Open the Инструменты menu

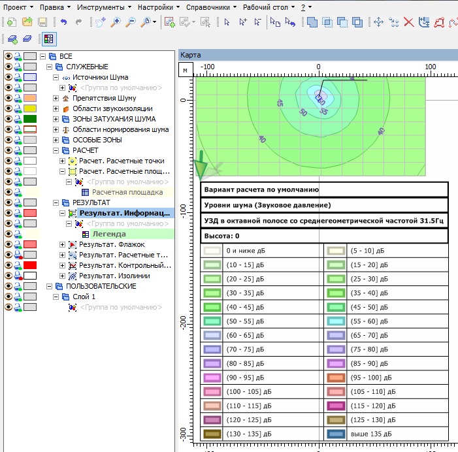(x=100, y=7)
